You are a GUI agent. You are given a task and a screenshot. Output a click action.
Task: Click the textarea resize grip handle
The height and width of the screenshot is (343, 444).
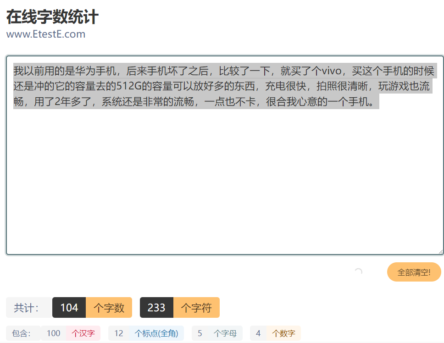click(x=441, y=252)
